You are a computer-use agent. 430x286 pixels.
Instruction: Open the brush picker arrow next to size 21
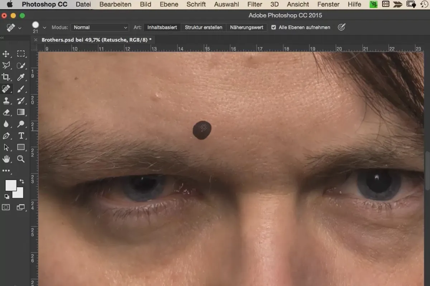point(44,28)
